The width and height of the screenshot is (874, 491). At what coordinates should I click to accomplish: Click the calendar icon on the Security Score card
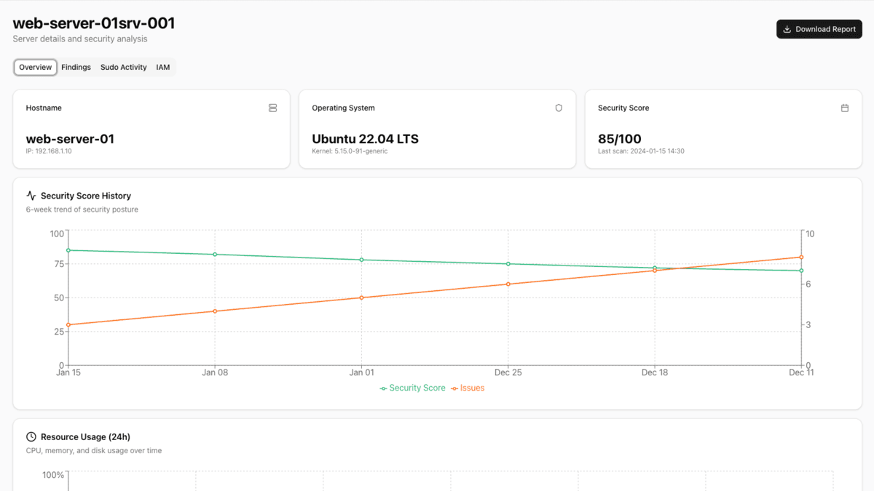pos(845,108)
